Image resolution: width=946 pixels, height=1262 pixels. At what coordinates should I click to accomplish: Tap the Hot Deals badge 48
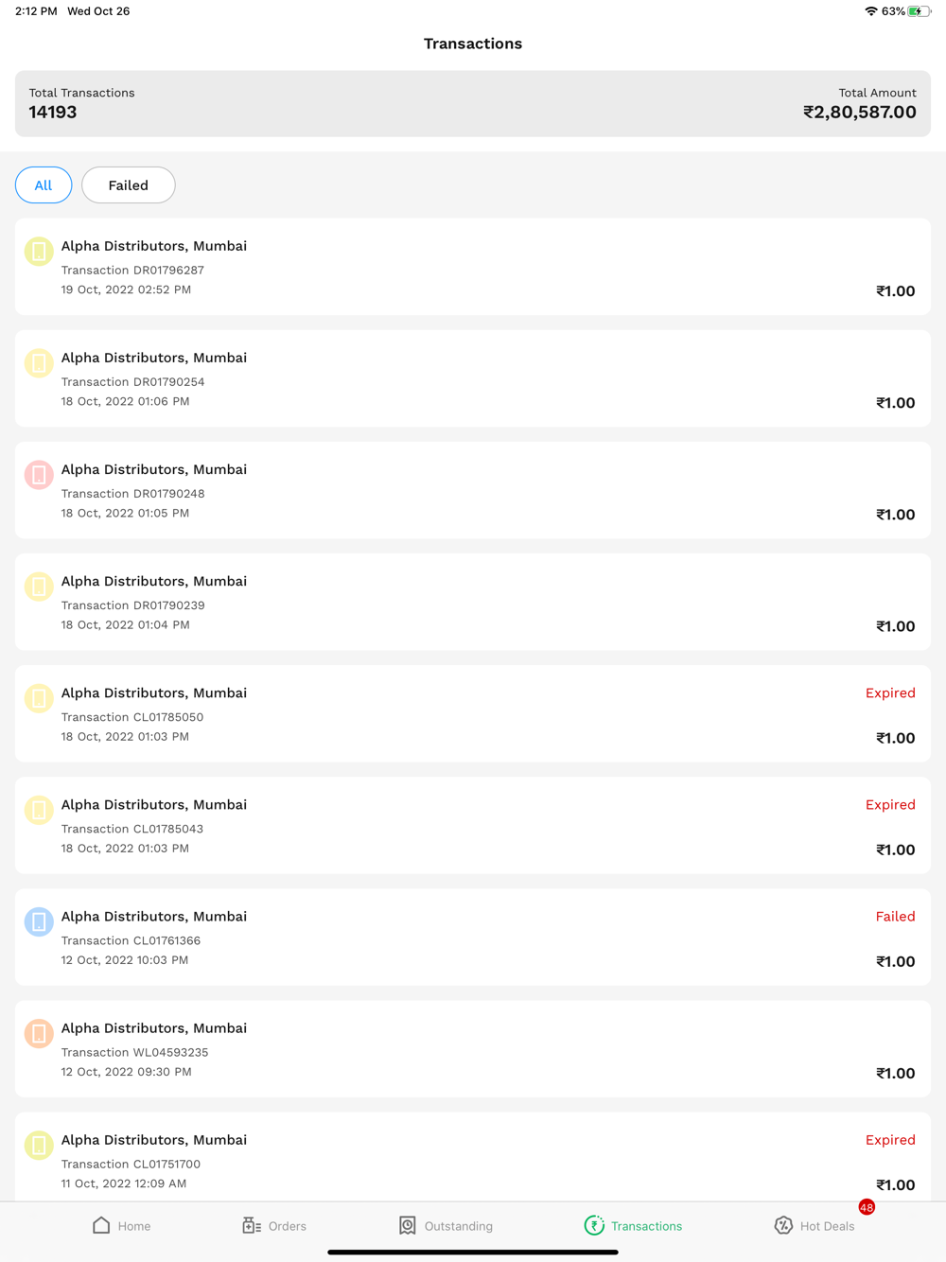tap(867, 1207)
